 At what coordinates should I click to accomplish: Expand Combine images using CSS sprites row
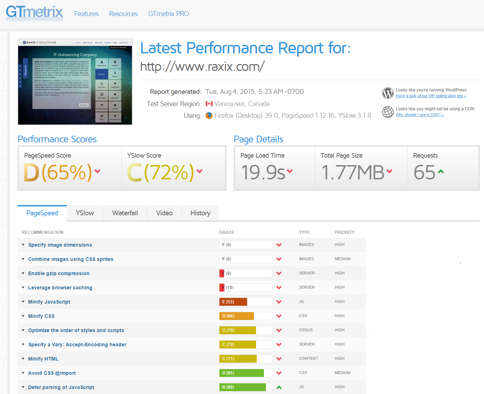pos(23,259)
